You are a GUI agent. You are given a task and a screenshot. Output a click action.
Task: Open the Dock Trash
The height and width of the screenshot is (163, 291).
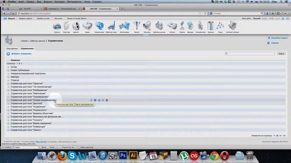[250, 156]
